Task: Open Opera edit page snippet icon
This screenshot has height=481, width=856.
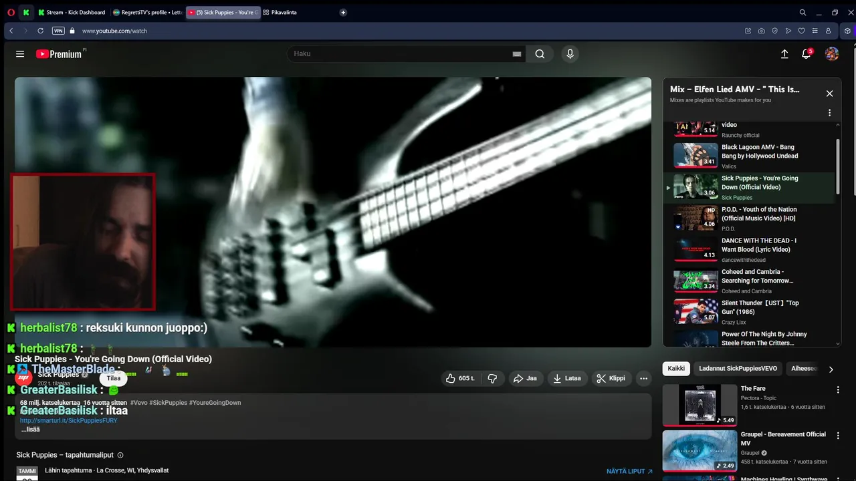Action: click(748, 31)
